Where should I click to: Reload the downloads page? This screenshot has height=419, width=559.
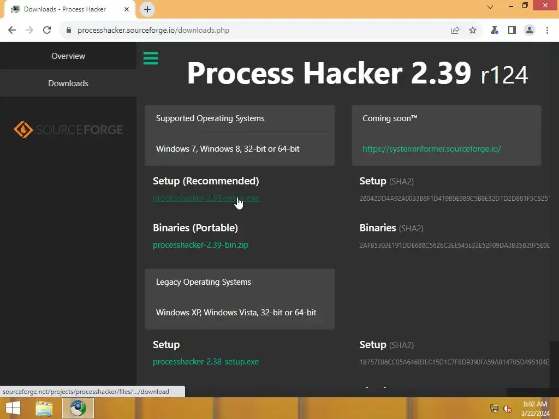coord(47,31)
